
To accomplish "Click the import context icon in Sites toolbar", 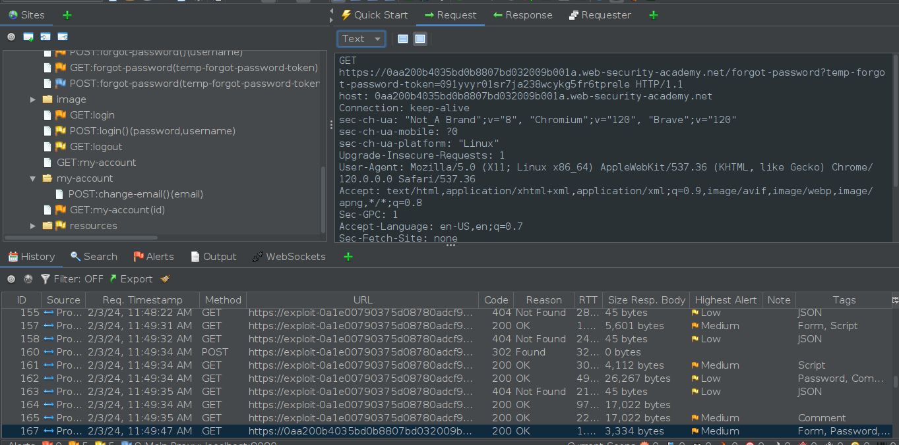I will (46, 37).
